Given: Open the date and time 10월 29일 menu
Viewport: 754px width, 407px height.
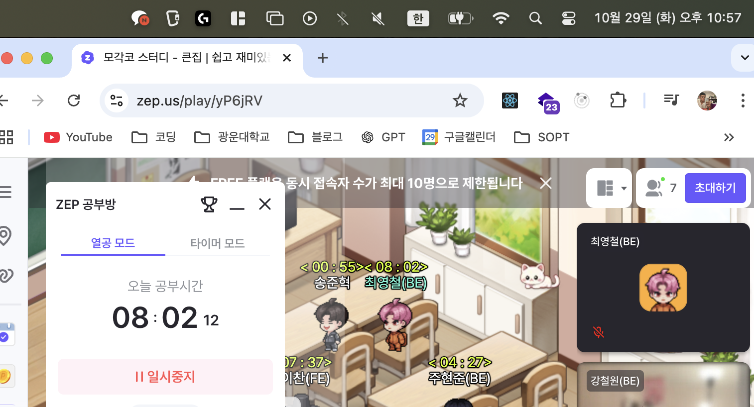Looking at the screenshot, I should 668,18.
